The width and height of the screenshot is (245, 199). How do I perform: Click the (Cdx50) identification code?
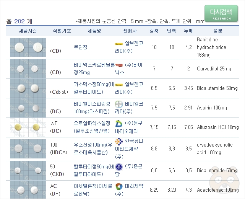click(59, 92)
